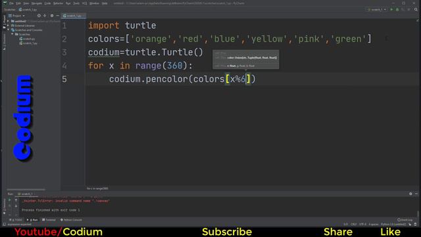Screen dimensions: 421x237
Task: Click scratch_1.py breadcrumb in navigation bar
Action: pos(28,9)
